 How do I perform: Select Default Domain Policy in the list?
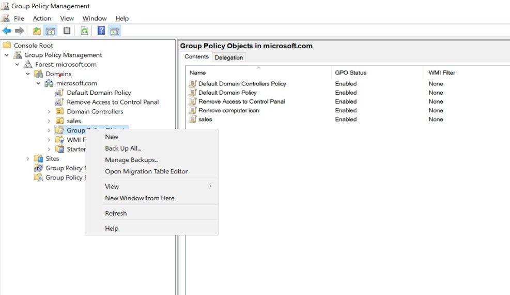coord(227,93)
